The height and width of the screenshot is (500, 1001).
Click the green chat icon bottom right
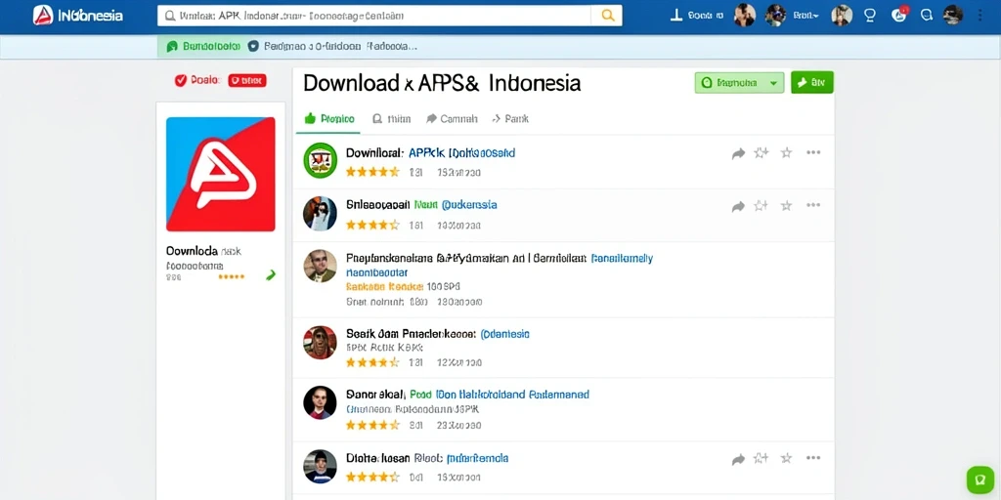point(978,479)
